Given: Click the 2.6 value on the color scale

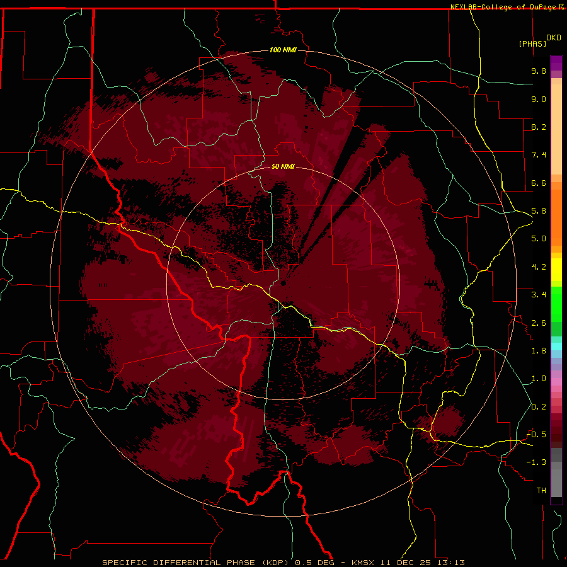Looking at the screenshot, I should [539, 323].
